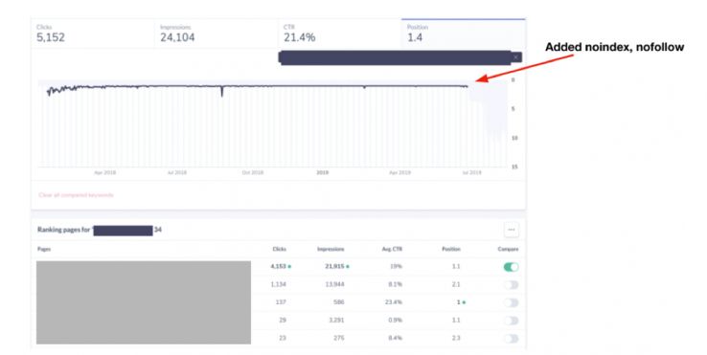Click the 586 impressions cell
This screenshot has height=355, width=707.
(338, 302)
